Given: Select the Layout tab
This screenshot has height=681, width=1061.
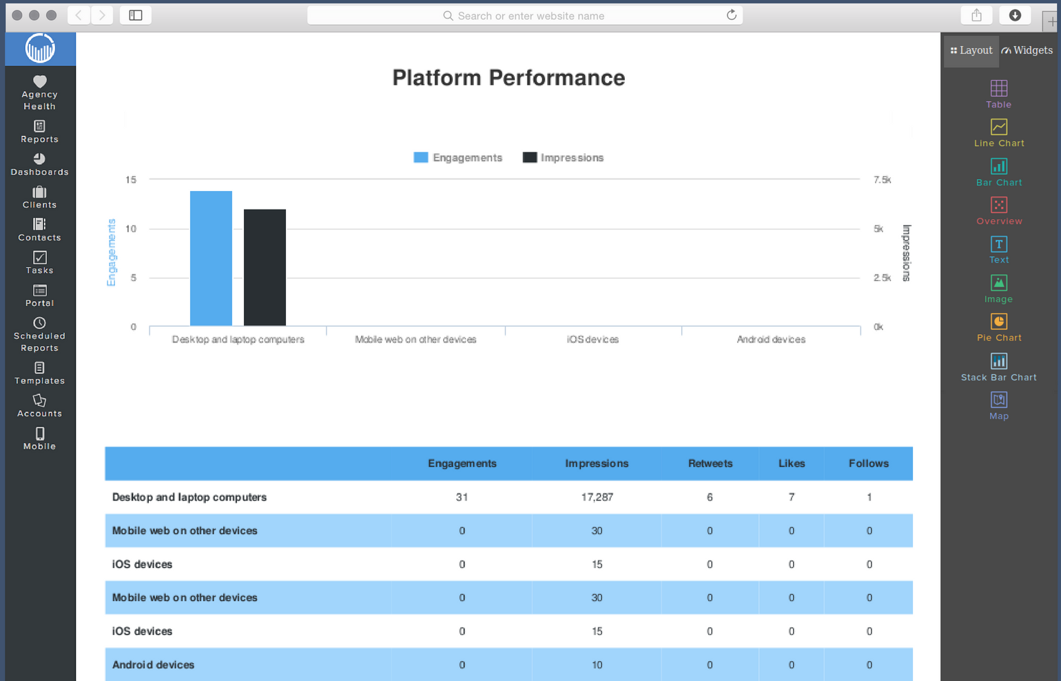Looking at the screenshot, I should 971,50.
